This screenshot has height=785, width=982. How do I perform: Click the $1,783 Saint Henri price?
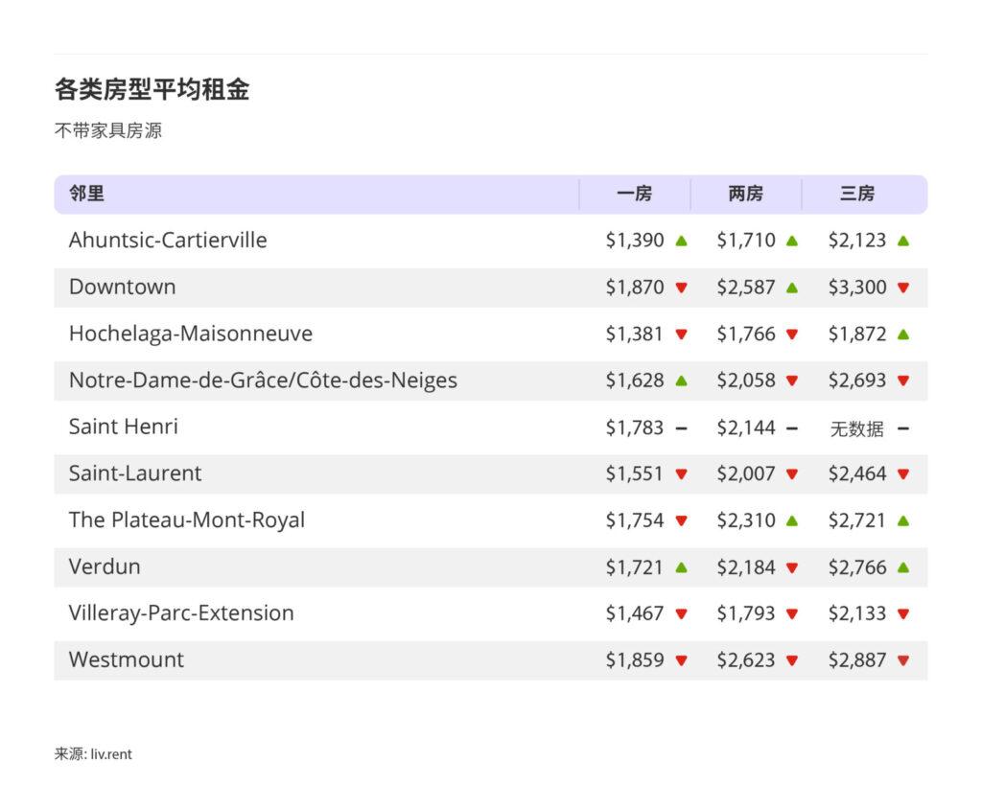pyautogui.click(x=635, y=427)
